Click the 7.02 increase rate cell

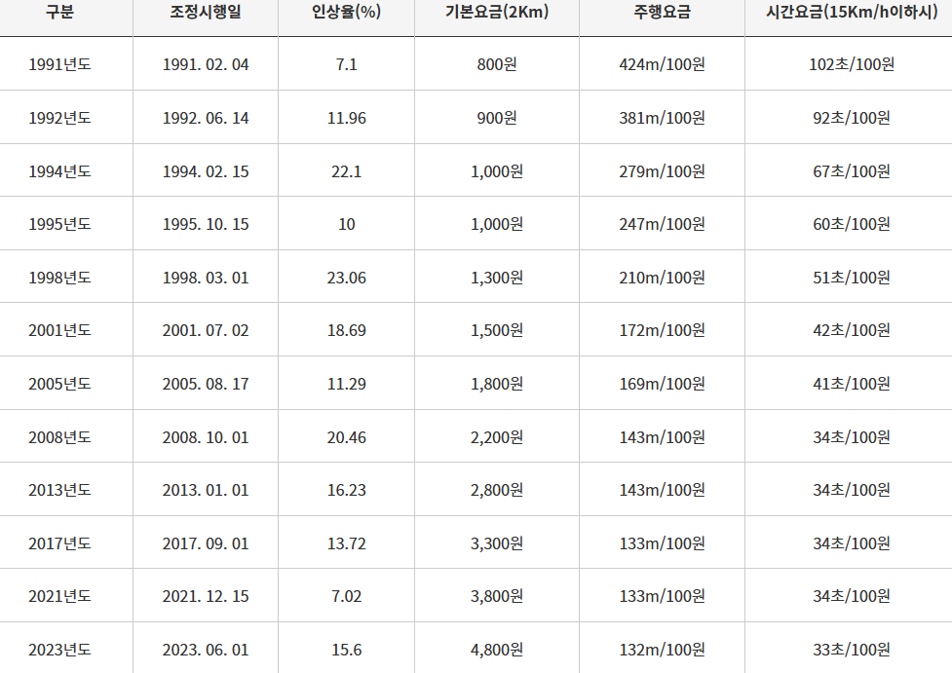[346, 596]
